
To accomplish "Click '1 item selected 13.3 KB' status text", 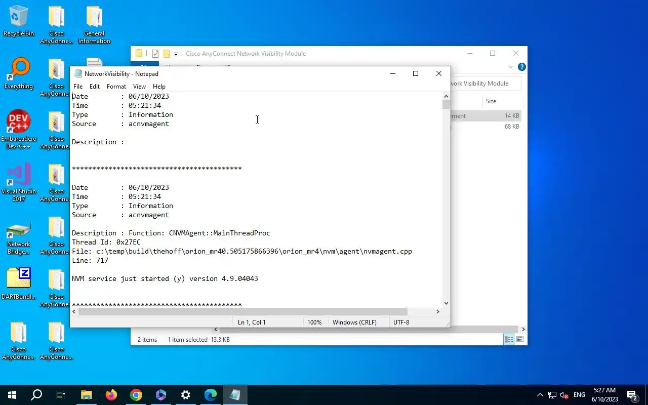I will (x=199, y=340).
